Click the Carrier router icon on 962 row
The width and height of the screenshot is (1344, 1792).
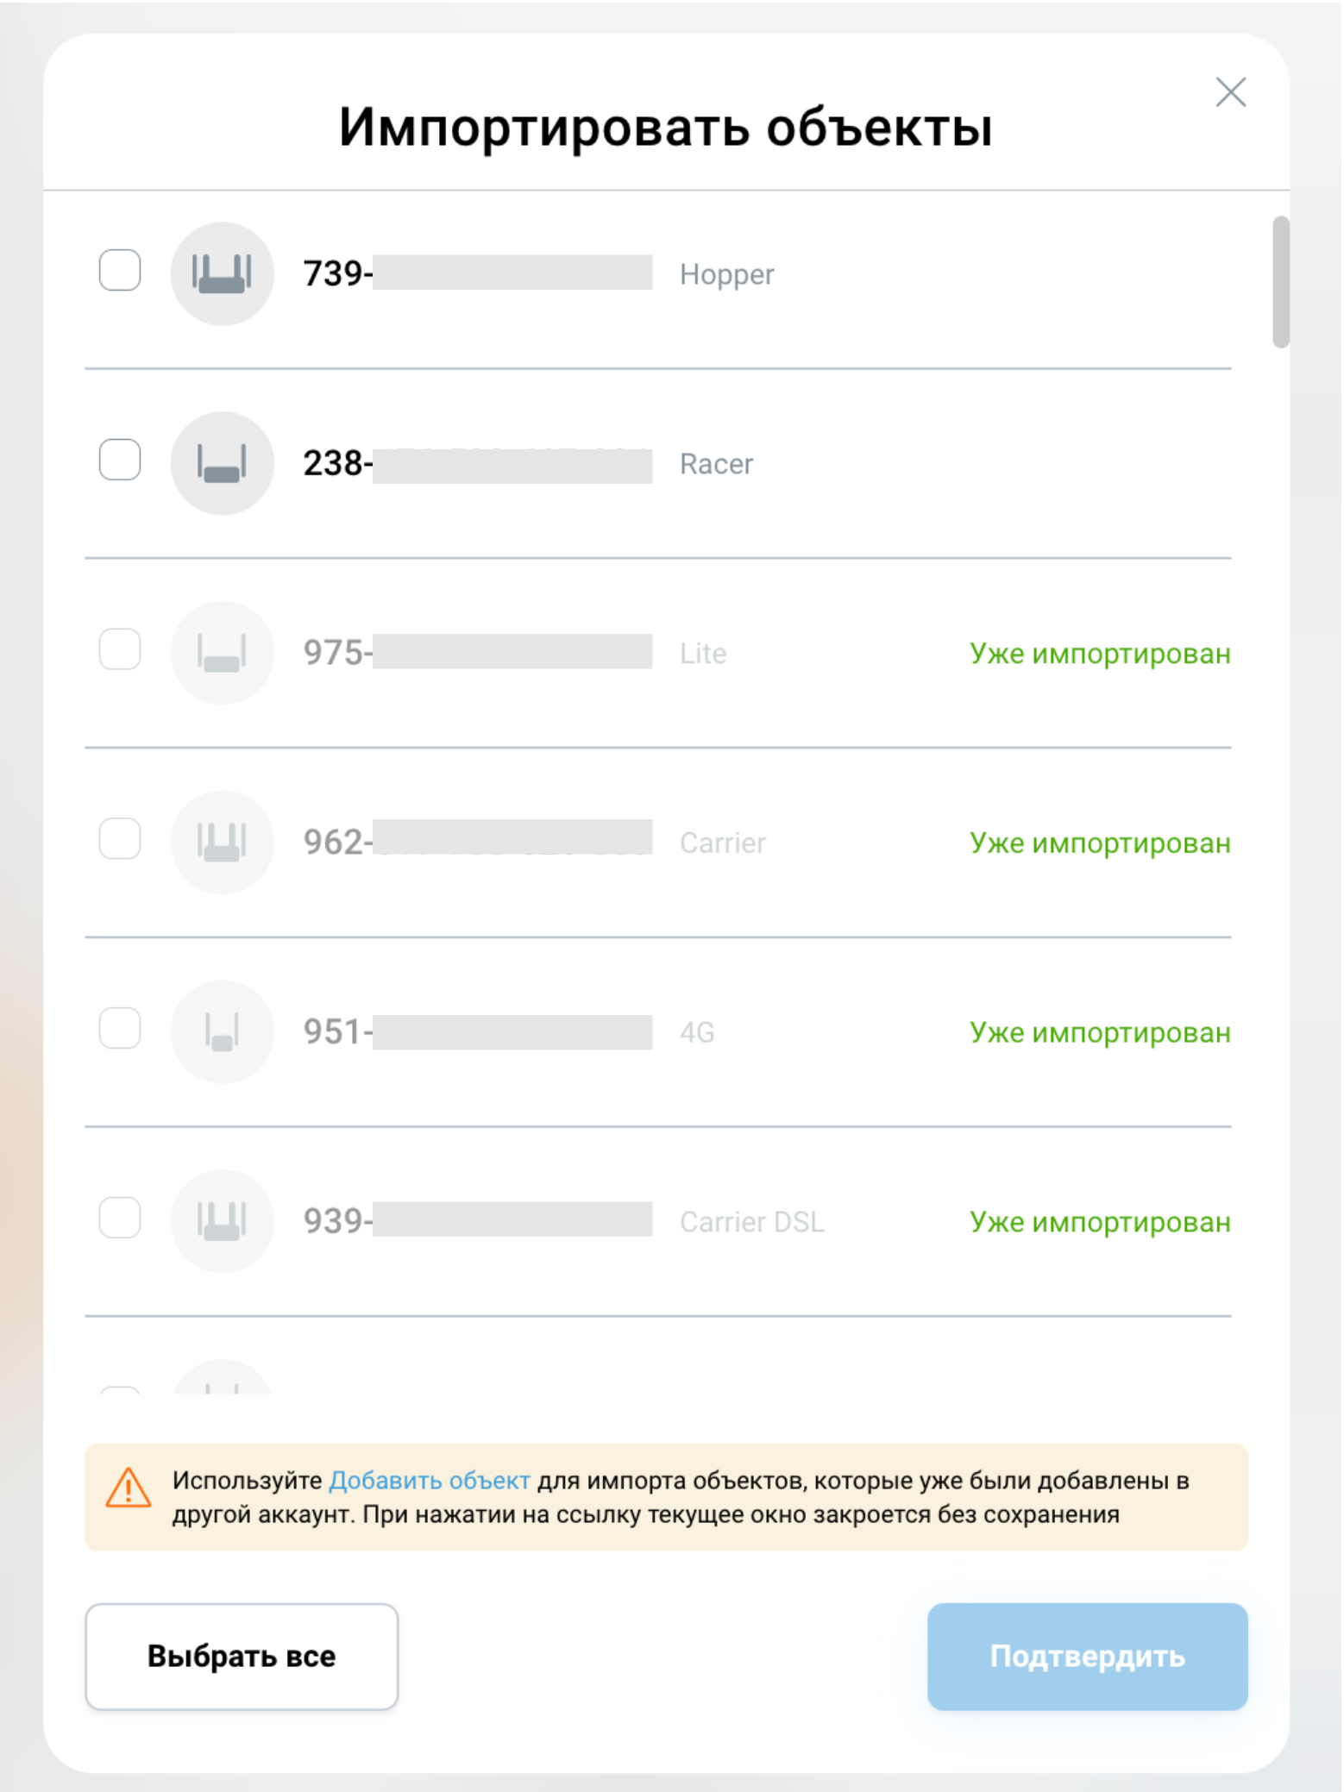222,843
